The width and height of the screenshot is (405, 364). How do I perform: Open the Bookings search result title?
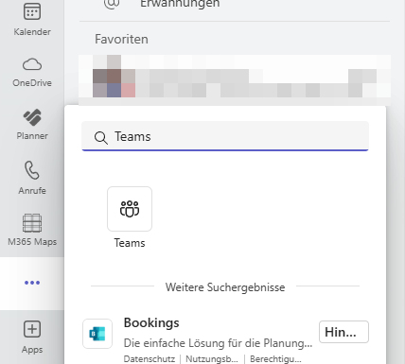pos(151,322)
